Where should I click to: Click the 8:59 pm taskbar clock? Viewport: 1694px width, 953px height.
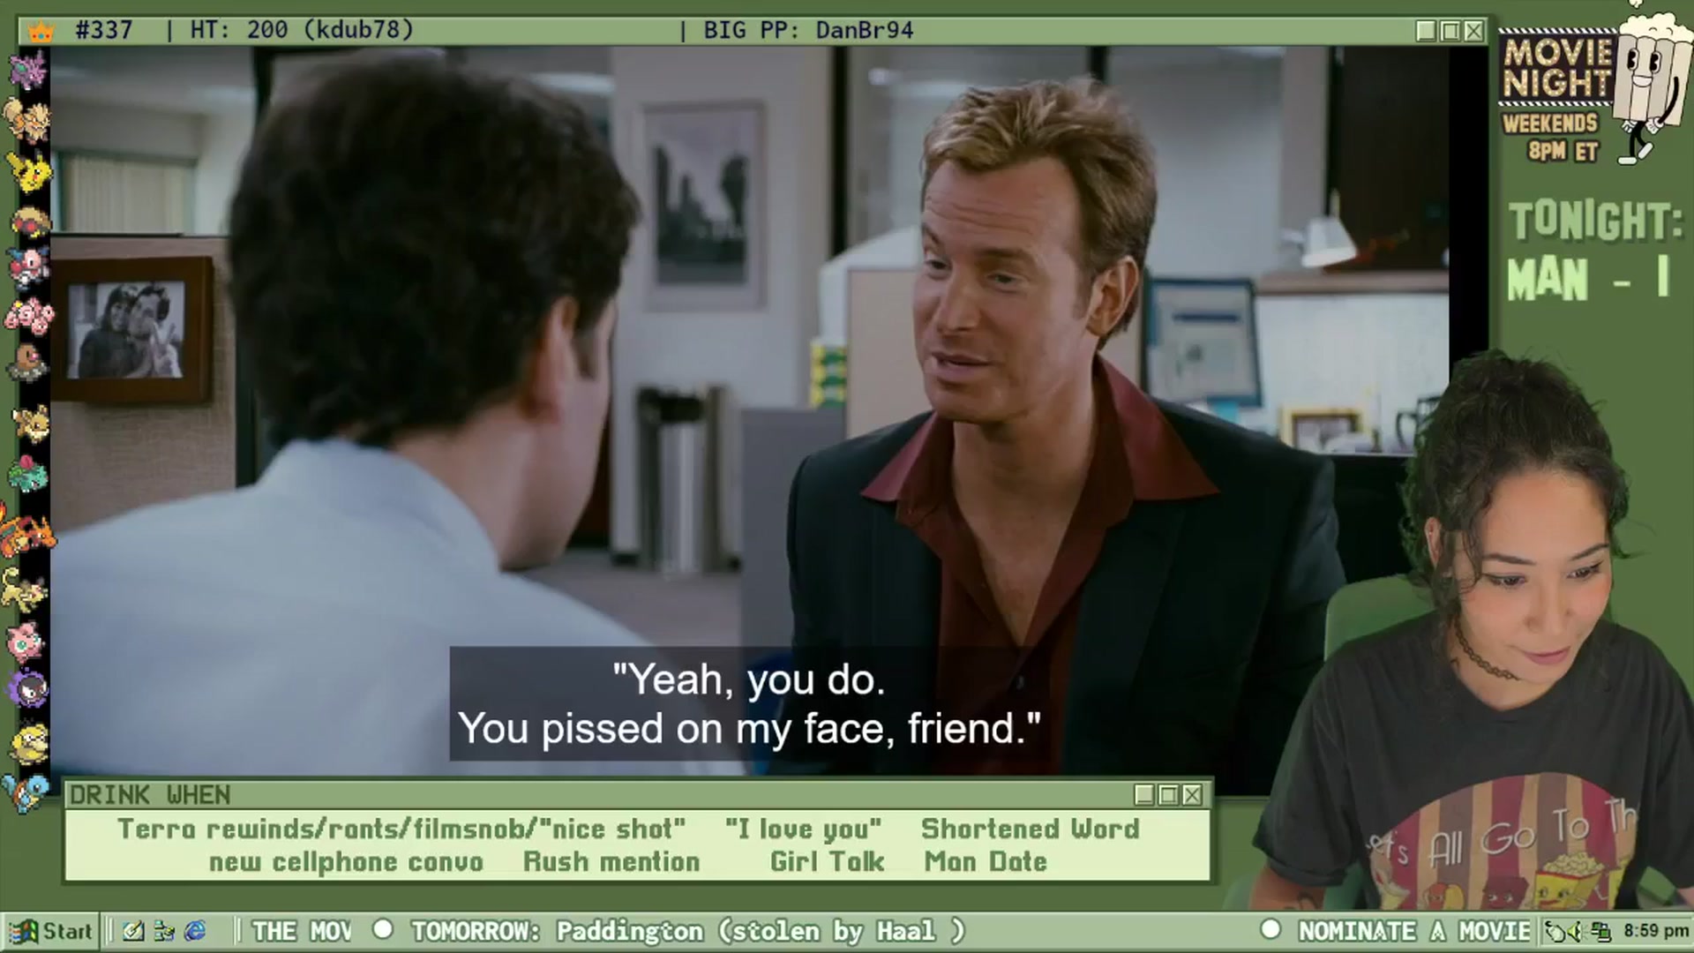tap(1655, 932)
